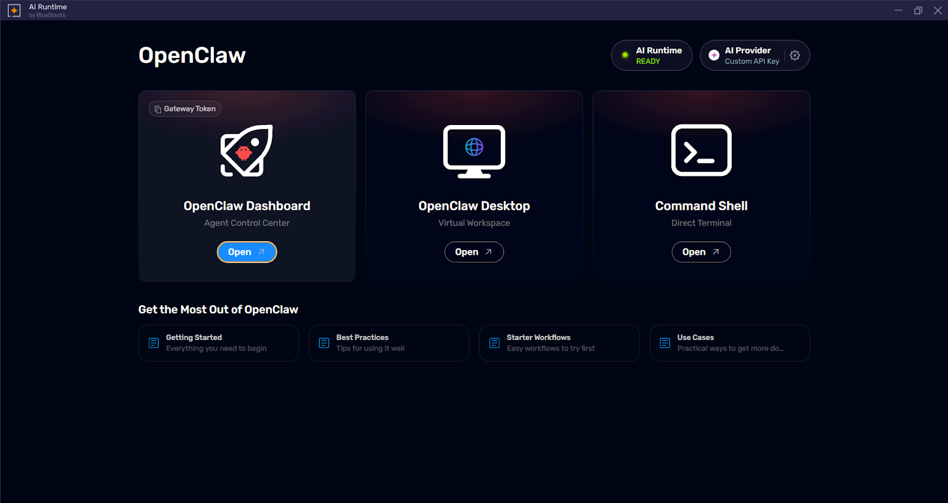The image size is (948, 503).
Task: Click the OpenClaw page heading
Action: click(192, 55)
